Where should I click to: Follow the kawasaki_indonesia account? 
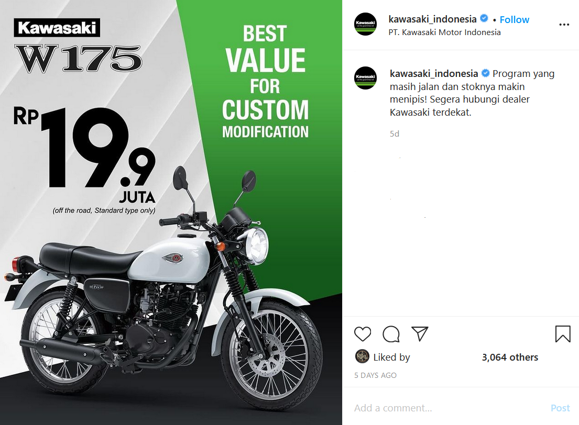pos(515,19)
